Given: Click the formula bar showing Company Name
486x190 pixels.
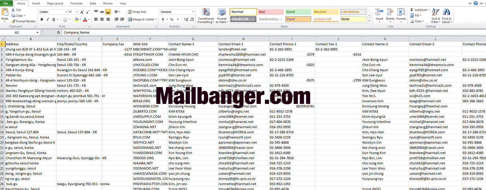Looking at the screenshot, I should tap(274, 33).
